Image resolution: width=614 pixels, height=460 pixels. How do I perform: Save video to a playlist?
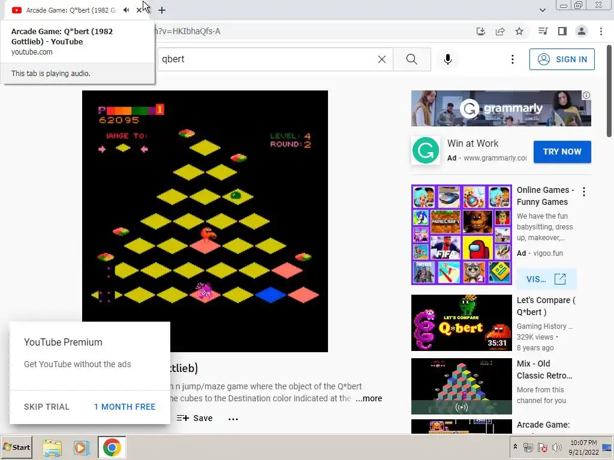coord(195,418)
